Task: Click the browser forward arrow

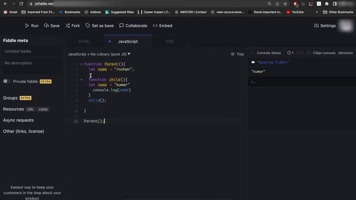Action: coord(13,4)
